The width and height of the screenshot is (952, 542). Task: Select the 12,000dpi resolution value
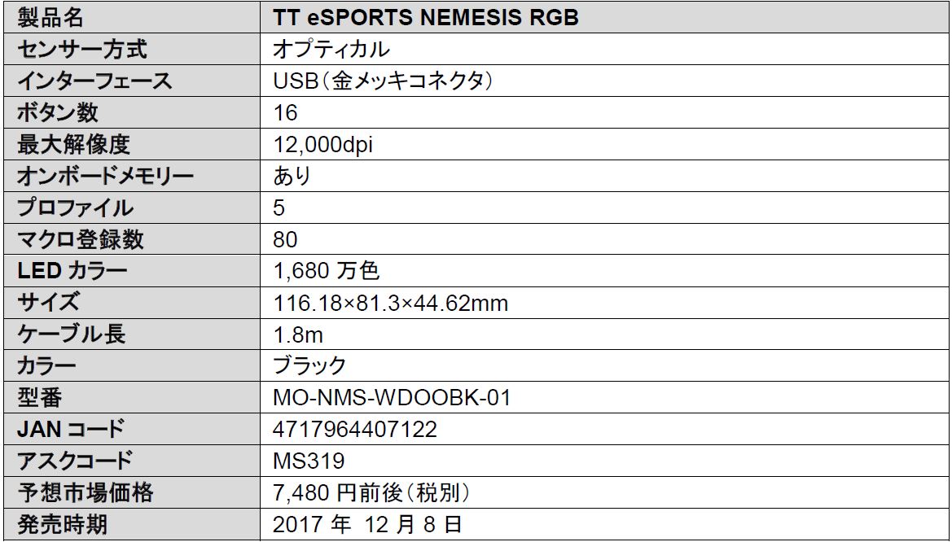[x=323, y=144]
